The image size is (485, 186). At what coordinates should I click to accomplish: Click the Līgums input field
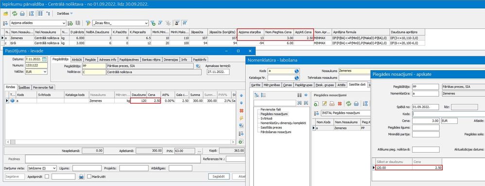coord(87,168)
